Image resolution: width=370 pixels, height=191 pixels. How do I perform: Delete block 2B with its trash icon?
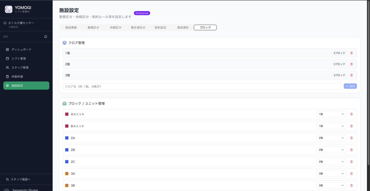(x=351, y=150)
